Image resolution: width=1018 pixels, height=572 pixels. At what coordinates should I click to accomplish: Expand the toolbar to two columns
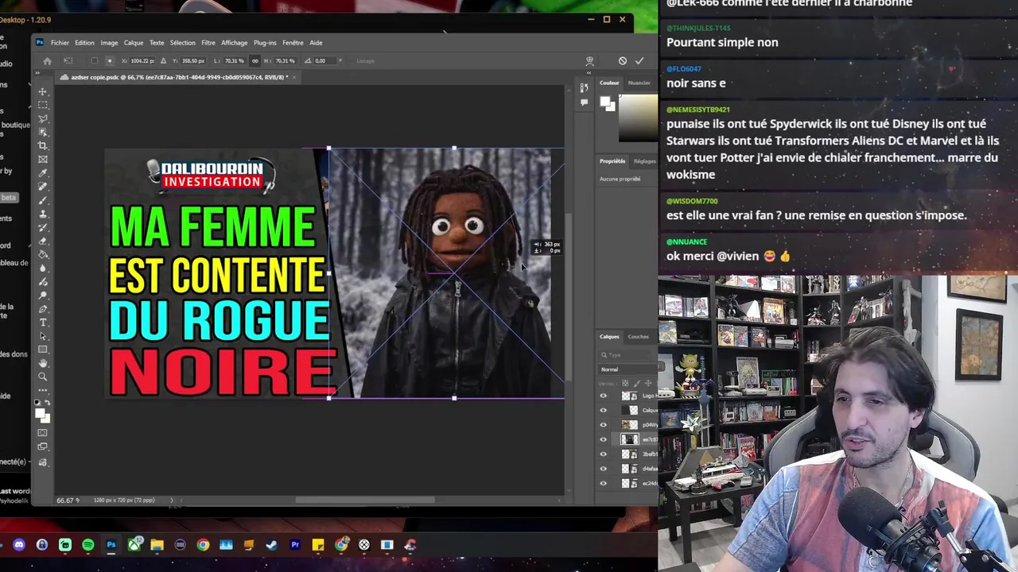(x=37, y=72)
